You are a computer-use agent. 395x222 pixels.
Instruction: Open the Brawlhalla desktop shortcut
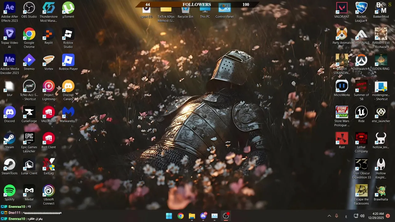(x=381, y=193)
